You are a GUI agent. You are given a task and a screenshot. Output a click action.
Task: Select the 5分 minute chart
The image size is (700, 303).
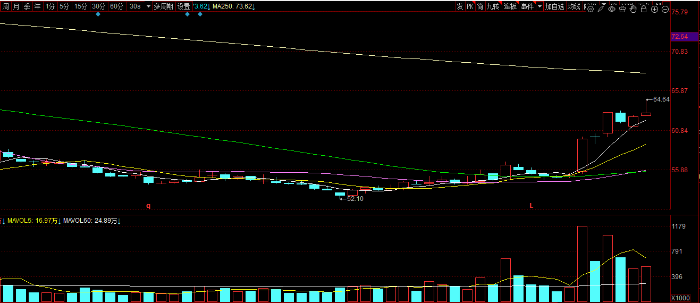(64, 6)
